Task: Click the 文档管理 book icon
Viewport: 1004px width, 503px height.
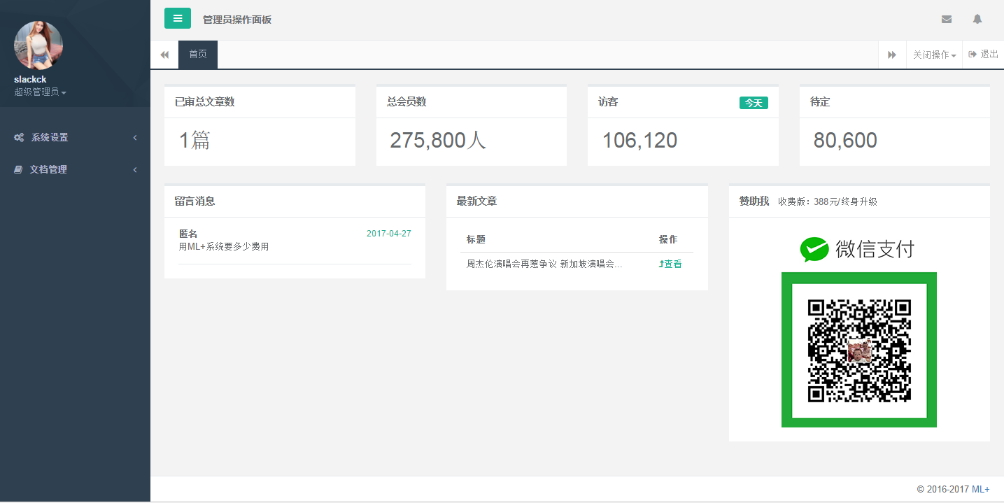Action: tap(19, 169)
